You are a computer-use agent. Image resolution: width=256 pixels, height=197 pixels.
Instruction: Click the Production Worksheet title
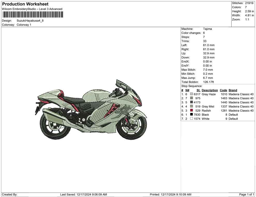click(x=25, y=4)
